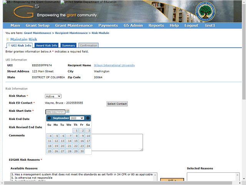
Task: Click the Selected Reasons list box
Action: (213, 177)
